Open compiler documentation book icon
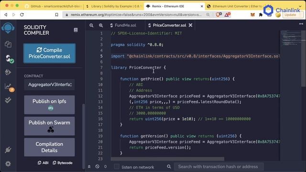This screenshot has height=172, width=306. pos(76,30)
